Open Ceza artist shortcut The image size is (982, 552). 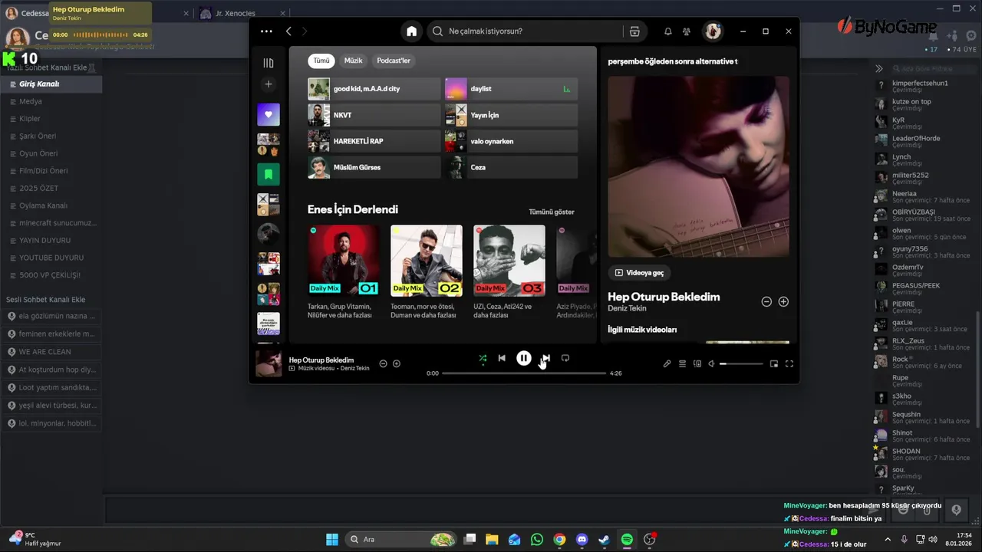pos(511,167)
